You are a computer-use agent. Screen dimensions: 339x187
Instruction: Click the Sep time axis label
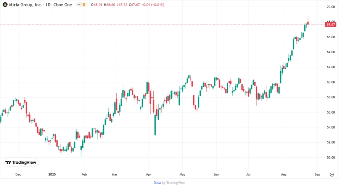[x=318, y=174]
